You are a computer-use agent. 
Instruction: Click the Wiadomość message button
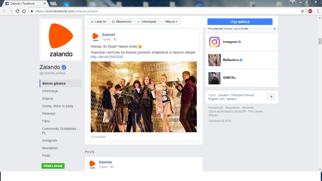pos(122,22)
